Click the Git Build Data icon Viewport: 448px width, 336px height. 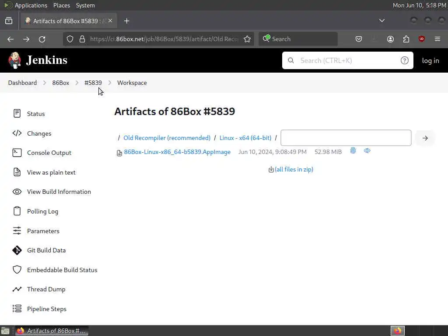(17, 250)
